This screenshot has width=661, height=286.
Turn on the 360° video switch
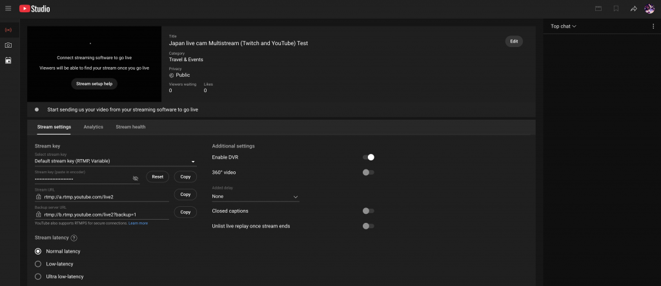click(369, 173)
